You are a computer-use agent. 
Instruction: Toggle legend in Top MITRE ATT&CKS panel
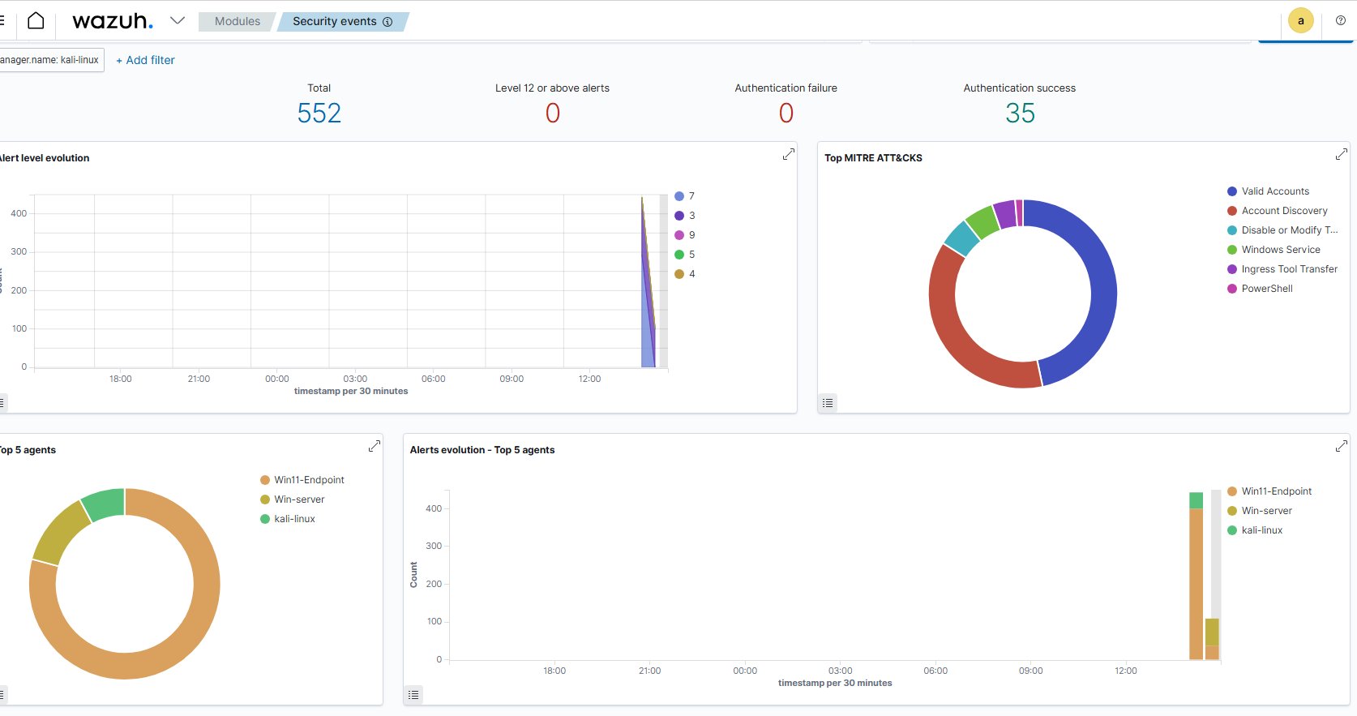828,403
